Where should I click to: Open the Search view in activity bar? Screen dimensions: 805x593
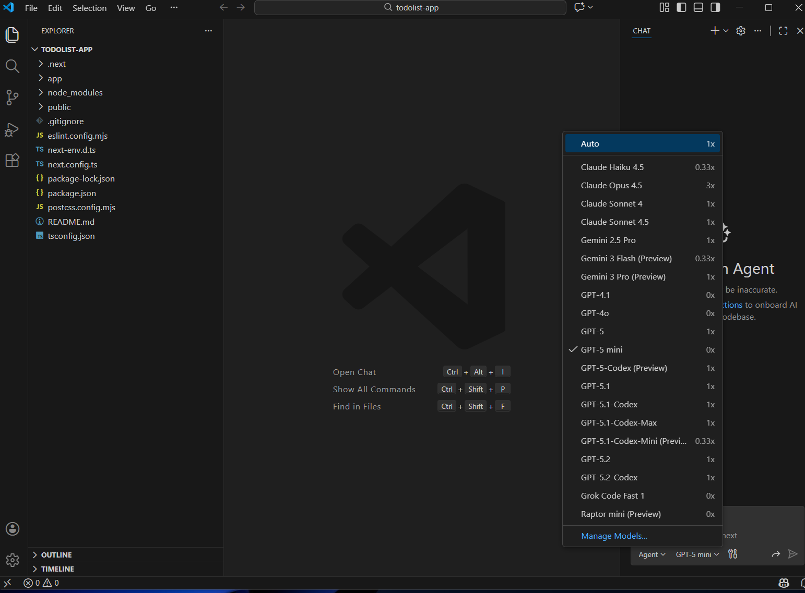pyautogui.click(x=12, y=66)
